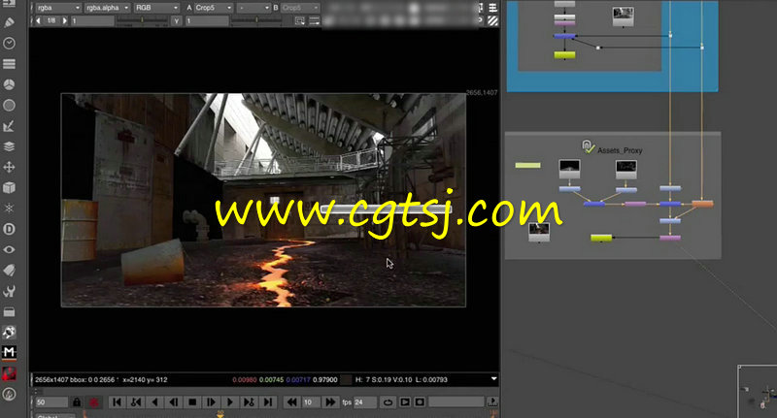Jump to the last frame

(x=268, y=402)
